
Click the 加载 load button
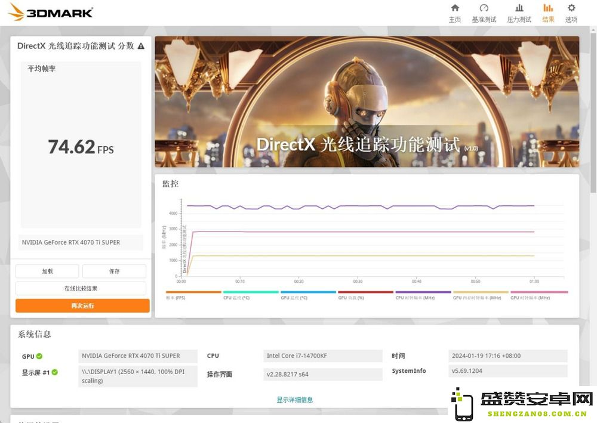(x=47, y=271)
